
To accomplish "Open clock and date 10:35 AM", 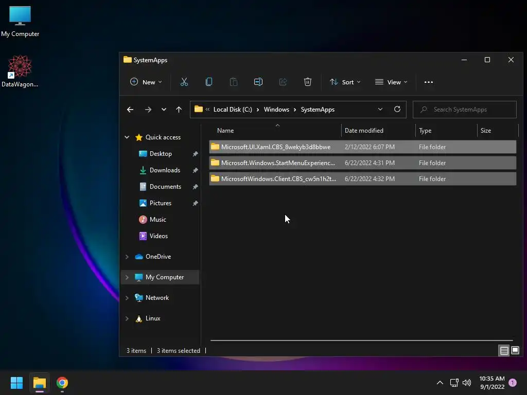I will pos(492,383).
